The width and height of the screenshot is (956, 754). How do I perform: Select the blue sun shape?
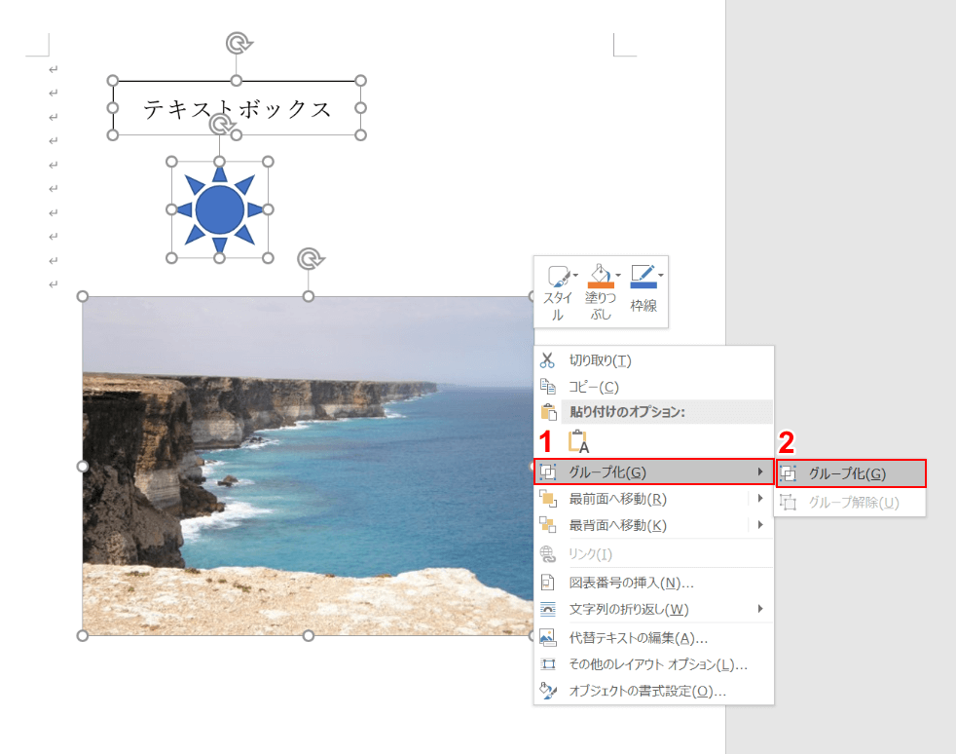click(x=220, y=209)
